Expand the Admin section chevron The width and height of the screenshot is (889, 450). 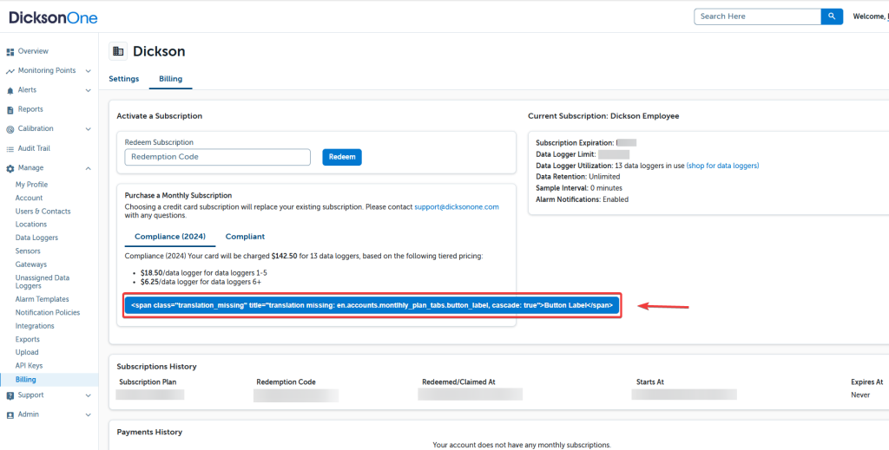pos(89,414)
